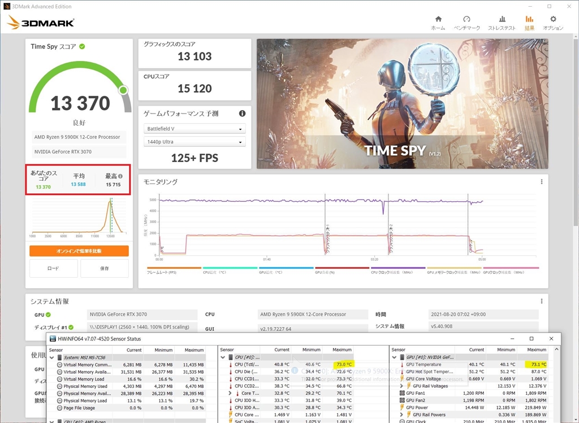Click the 125+ FPS estimate text

[195, 158]
